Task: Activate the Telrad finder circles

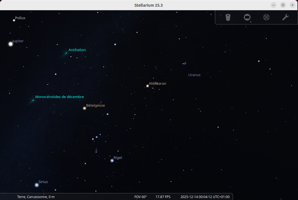Action: pyautogui.click(x=266, y=17)
